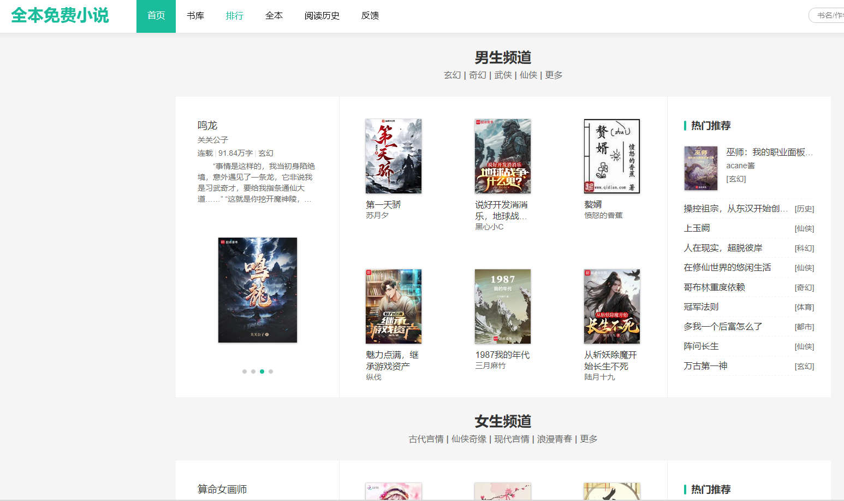Select 仙侠奇缘 under 女生频道

[x=469, y=439]
